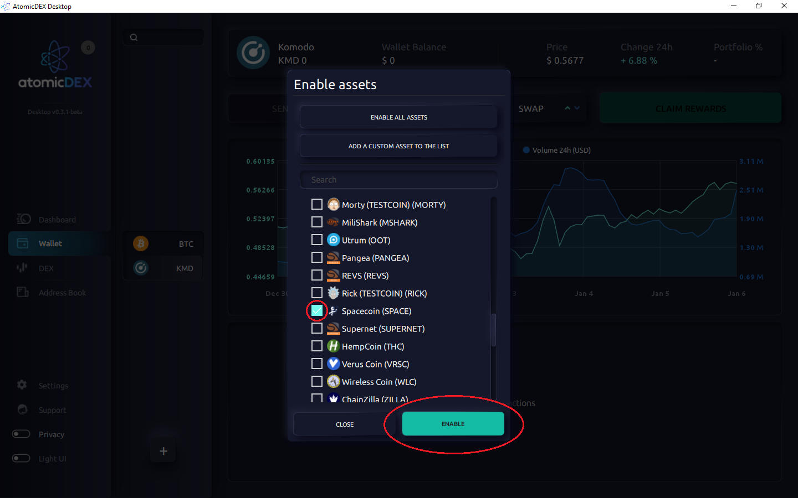The height and width of the screenshot is (498, 798).
Task: Click the DEX icon in navigation
Action: pyautogui.click(x=22, y=268)
